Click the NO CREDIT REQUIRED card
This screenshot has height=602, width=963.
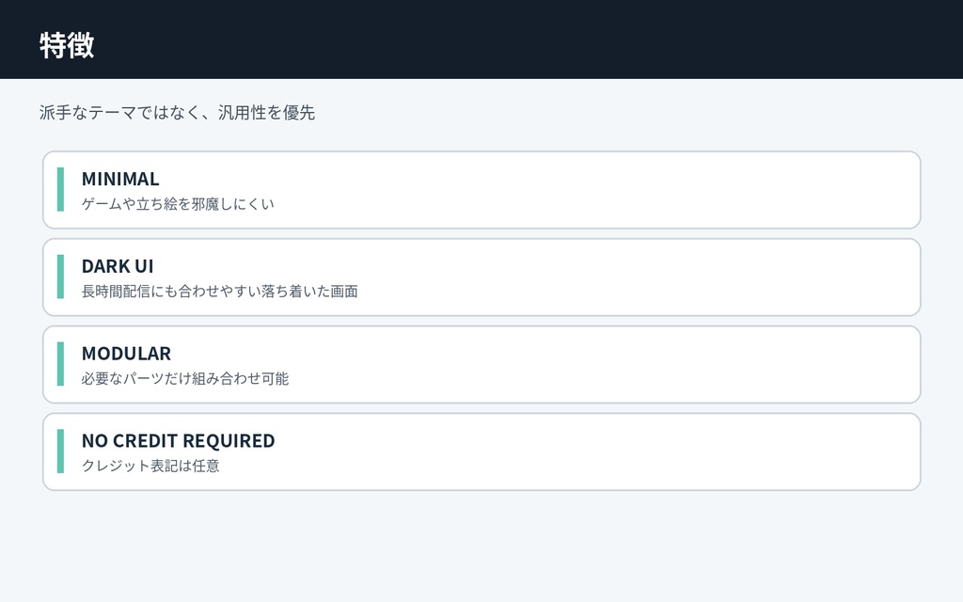pos(481,451)
